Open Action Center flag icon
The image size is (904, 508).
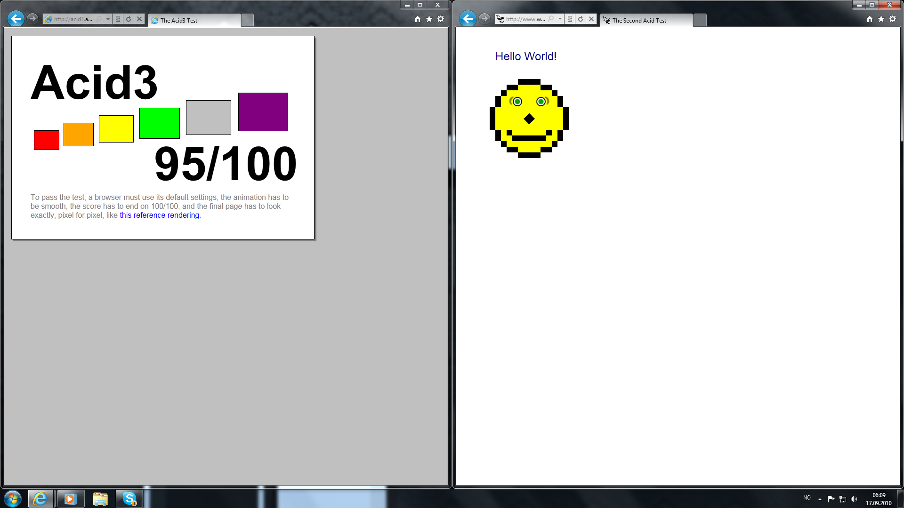831,499
